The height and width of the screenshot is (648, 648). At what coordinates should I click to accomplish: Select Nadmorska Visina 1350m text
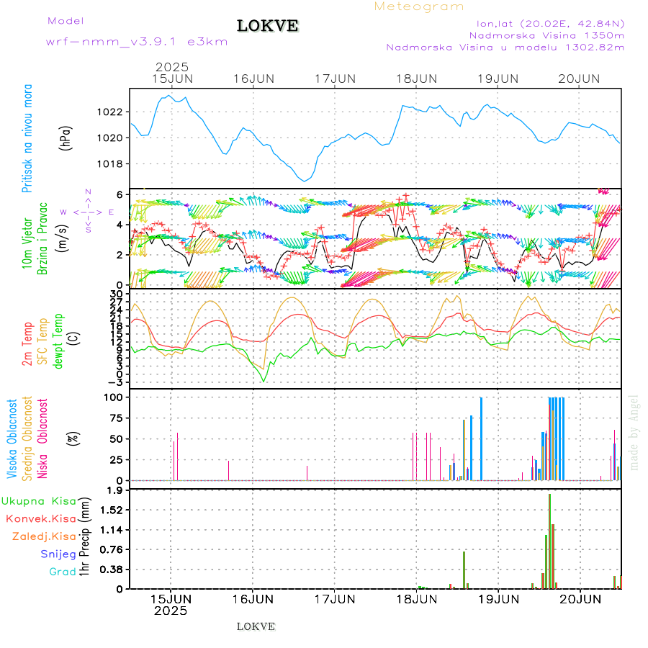[546, 35]
